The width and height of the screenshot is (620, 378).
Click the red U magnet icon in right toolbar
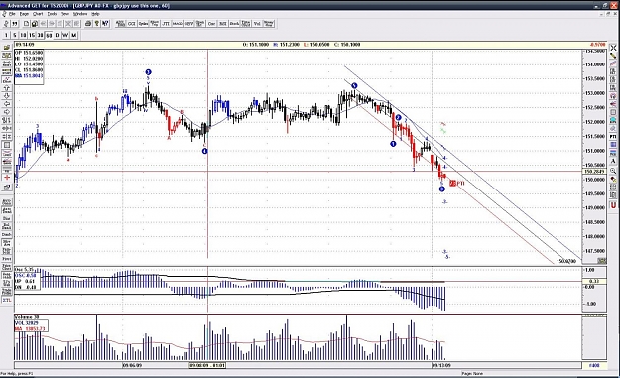point(613,205)
